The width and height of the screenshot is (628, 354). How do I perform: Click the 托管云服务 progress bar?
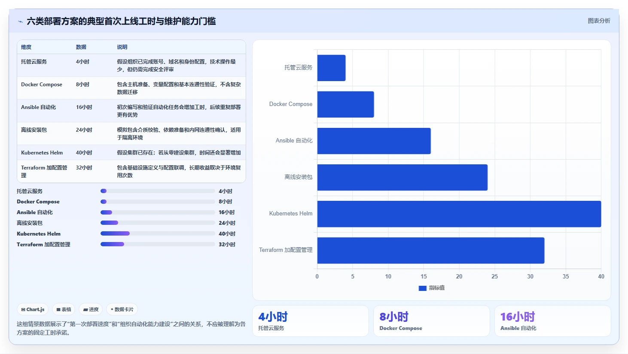tap(158, 191)
